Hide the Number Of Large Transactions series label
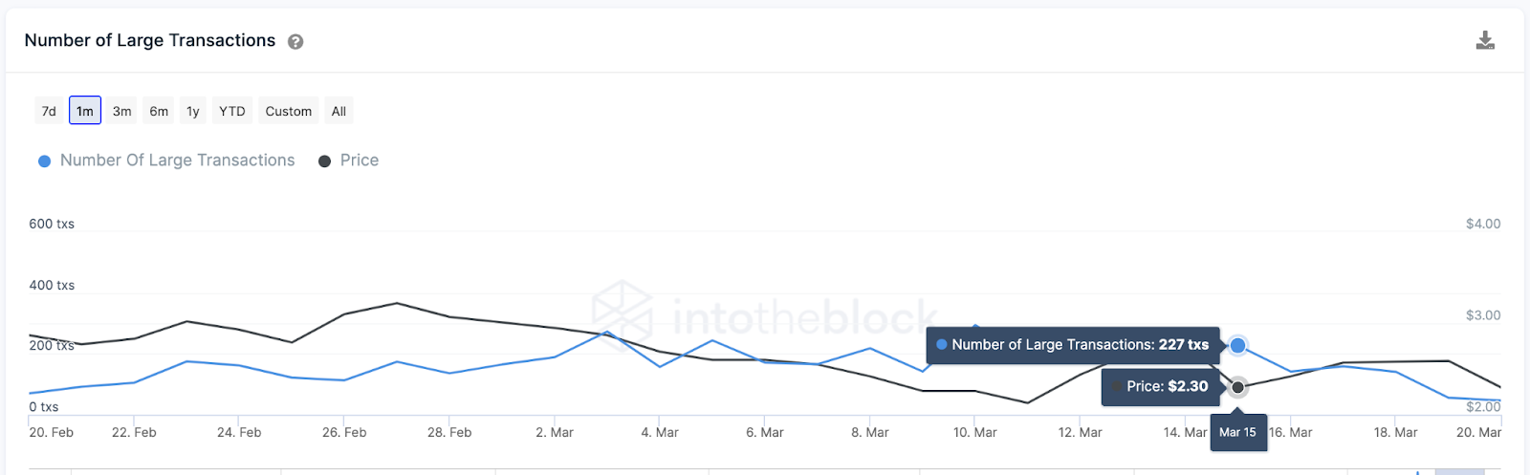The width and height of the screenshot is (1530, 475). coord(177,161)
